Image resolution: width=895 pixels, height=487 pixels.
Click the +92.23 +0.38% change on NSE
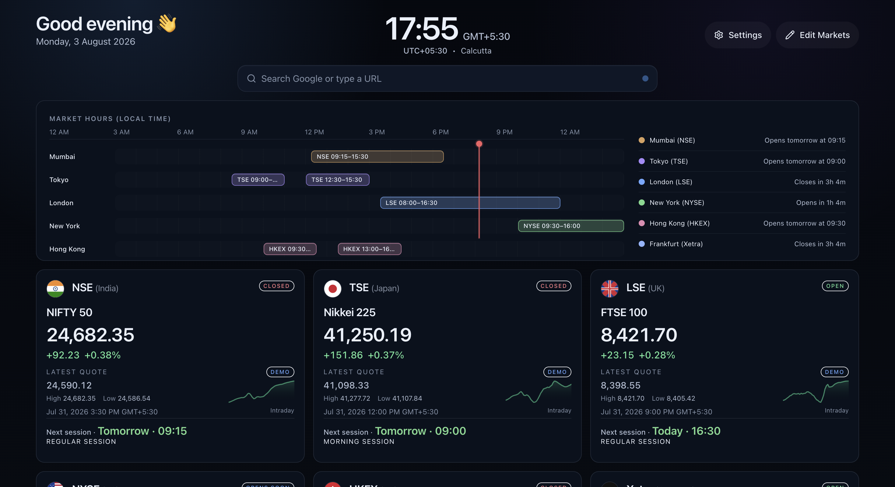click(x=83, y=355)
